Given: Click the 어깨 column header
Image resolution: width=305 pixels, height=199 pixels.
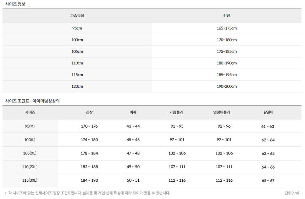Looking at the screenshot, I should (x=133, y=112).
